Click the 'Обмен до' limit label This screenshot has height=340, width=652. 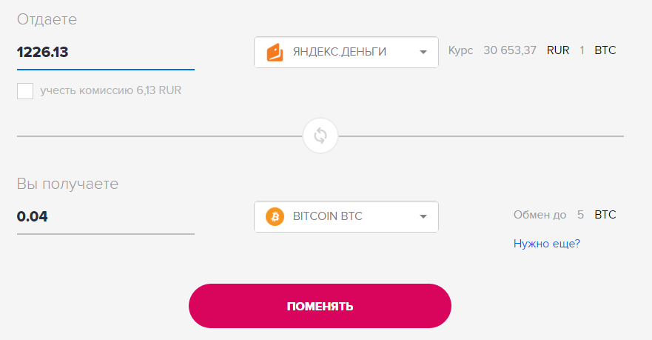pyautogui.click(x=540, y=216)
